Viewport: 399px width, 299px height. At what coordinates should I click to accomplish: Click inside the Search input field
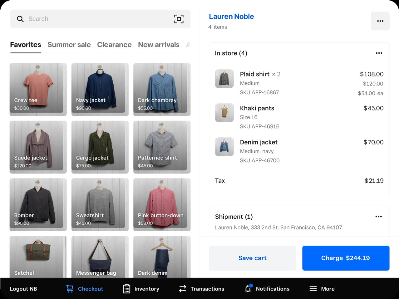click(x=98, y=19)
